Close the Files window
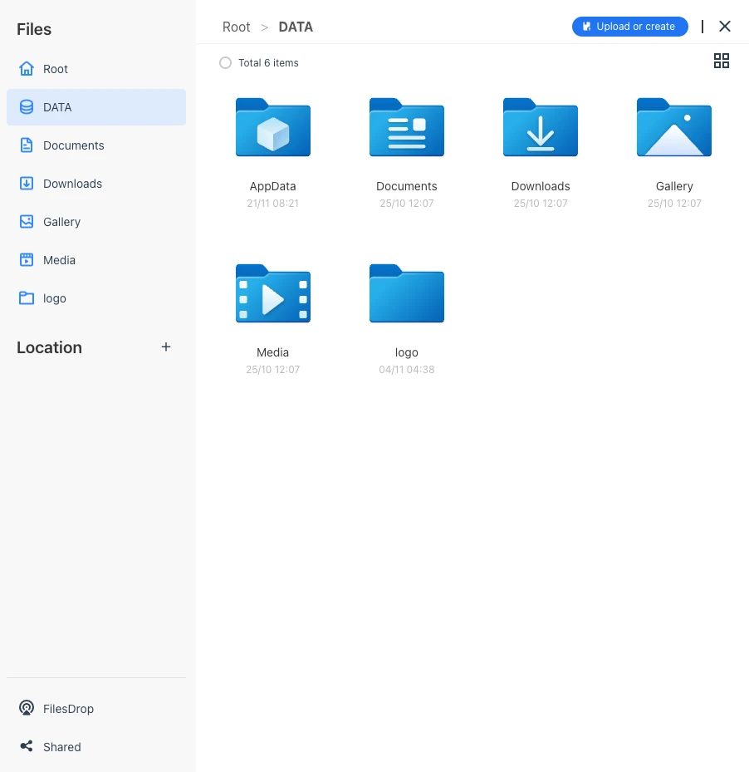 (x=725, y=27)
